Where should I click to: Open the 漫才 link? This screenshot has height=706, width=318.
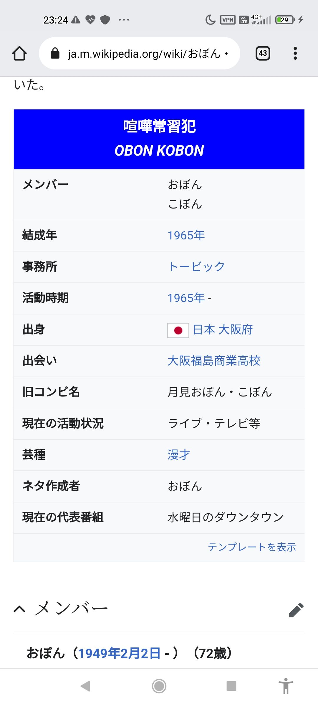(179, 455)
